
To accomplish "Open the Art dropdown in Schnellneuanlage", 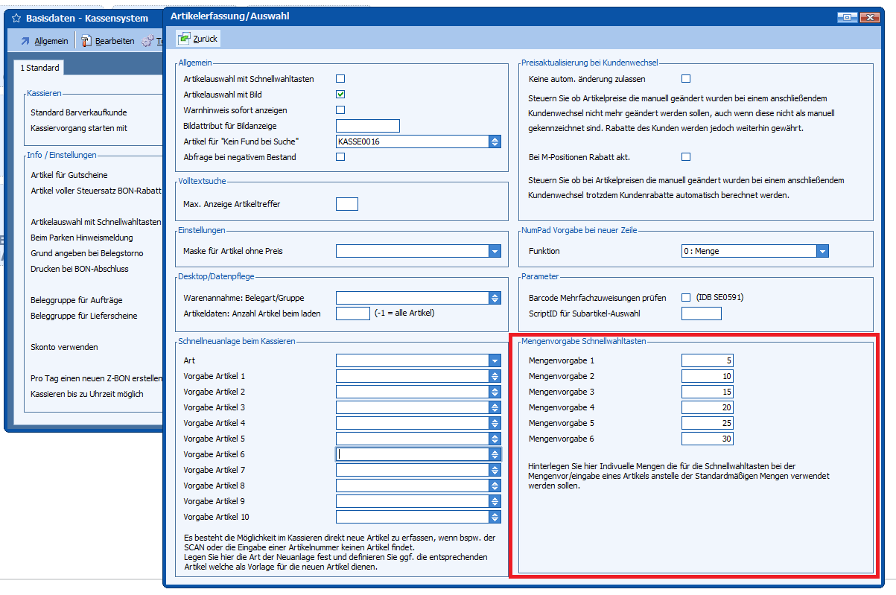I will (x=495, y=360).
